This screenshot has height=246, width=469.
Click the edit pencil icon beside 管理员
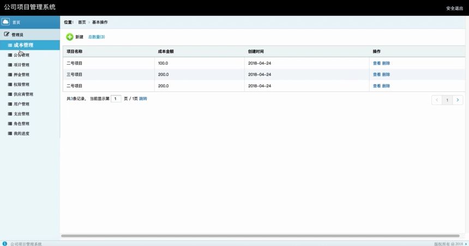[7, 34]
